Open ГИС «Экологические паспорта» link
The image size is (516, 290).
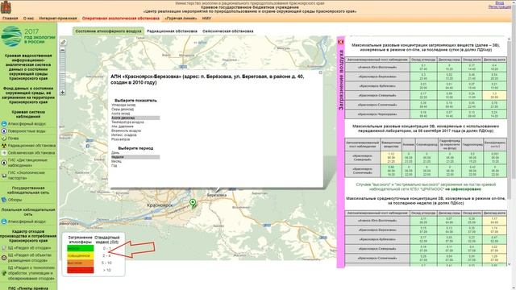27,176
